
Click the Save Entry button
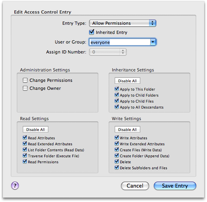pos(175,186)
